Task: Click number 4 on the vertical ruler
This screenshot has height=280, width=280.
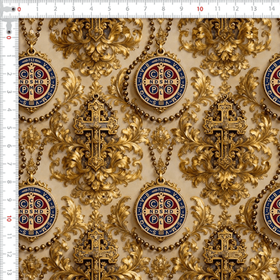Action: coord(9,110)
